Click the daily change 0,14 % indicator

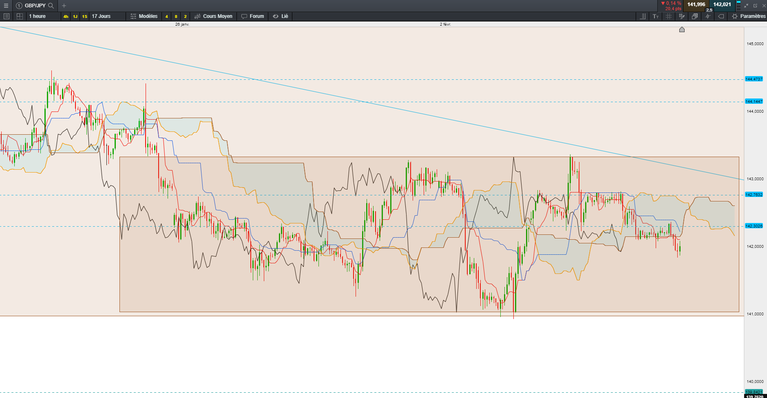click(x=671, y=3)
